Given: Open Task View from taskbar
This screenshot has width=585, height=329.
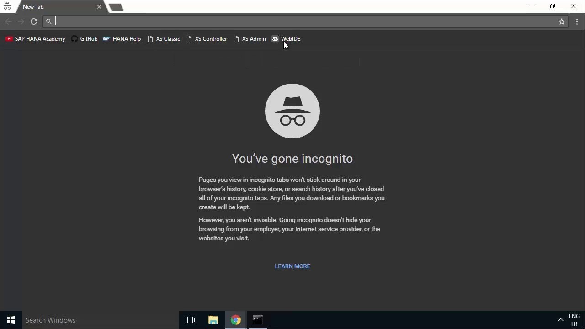Looking at the screenshot, I should (190, 320).
